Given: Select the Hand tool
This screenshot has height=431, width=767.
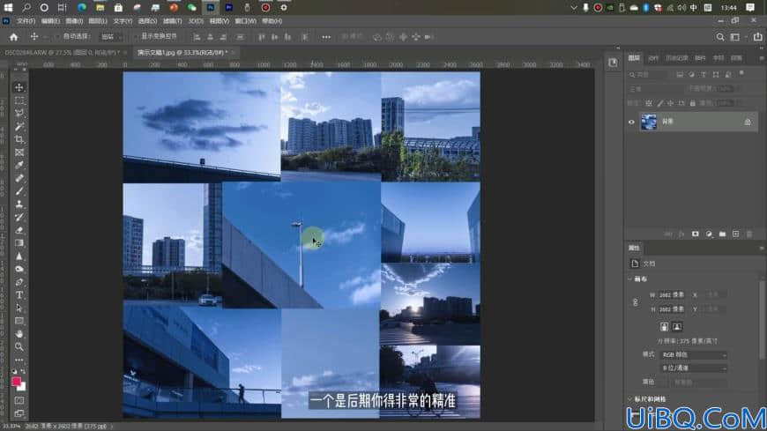Looking at the screenshot, I should [x=19, y=334].
